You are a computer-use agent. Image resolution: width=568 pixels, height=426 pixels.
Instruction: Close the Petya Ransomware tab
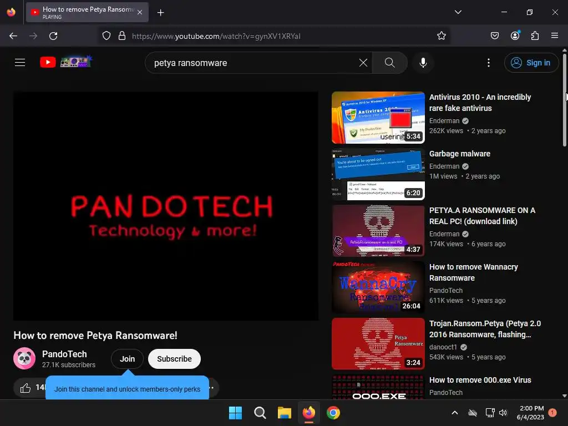[x=139, y=12]
